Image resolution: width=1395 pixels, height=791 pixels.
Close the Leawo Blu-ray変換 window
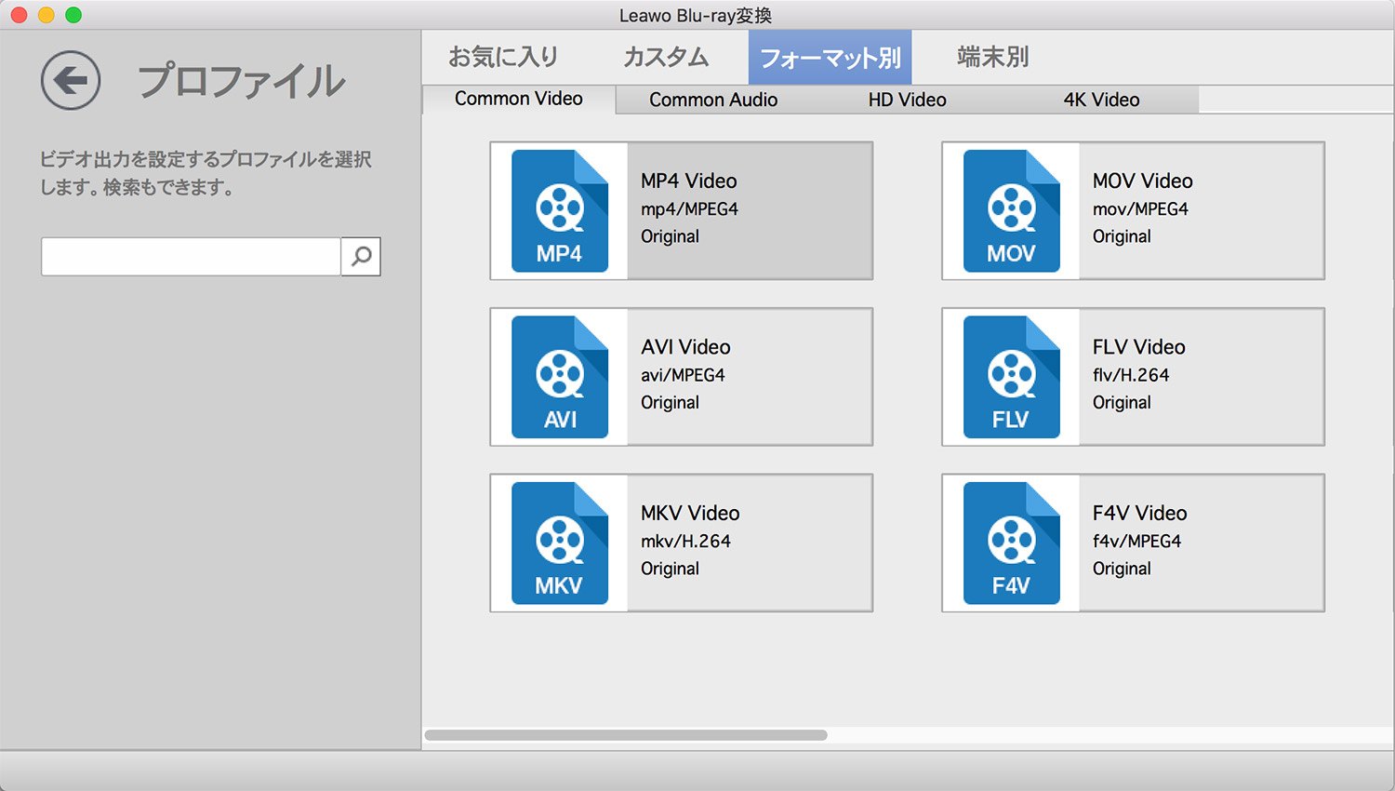tap(19, 15)
